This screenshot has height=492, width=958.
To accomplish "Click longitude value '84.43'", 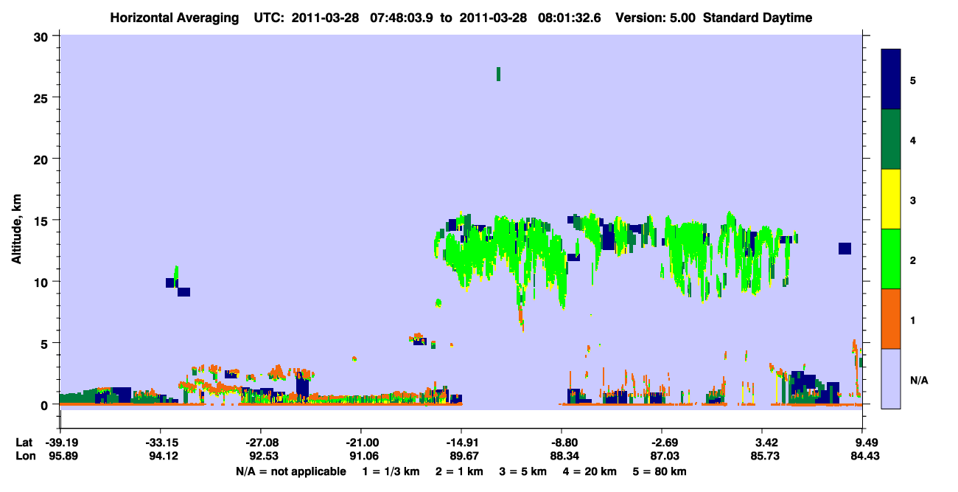I will click(864, 457).
